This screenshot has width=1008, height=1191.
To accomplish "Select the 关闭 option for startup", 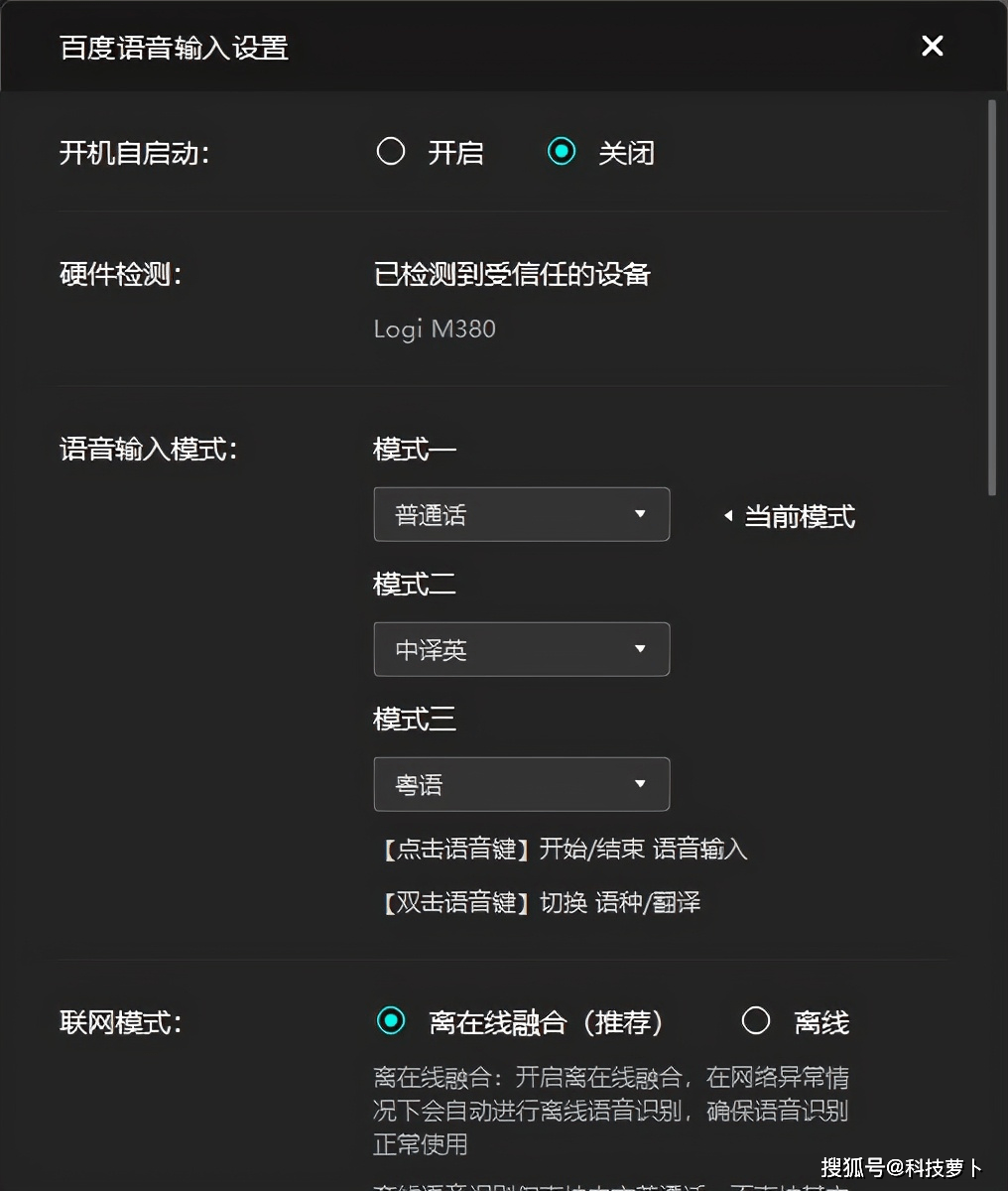I will pyautogui.click(x=562, y=151).
